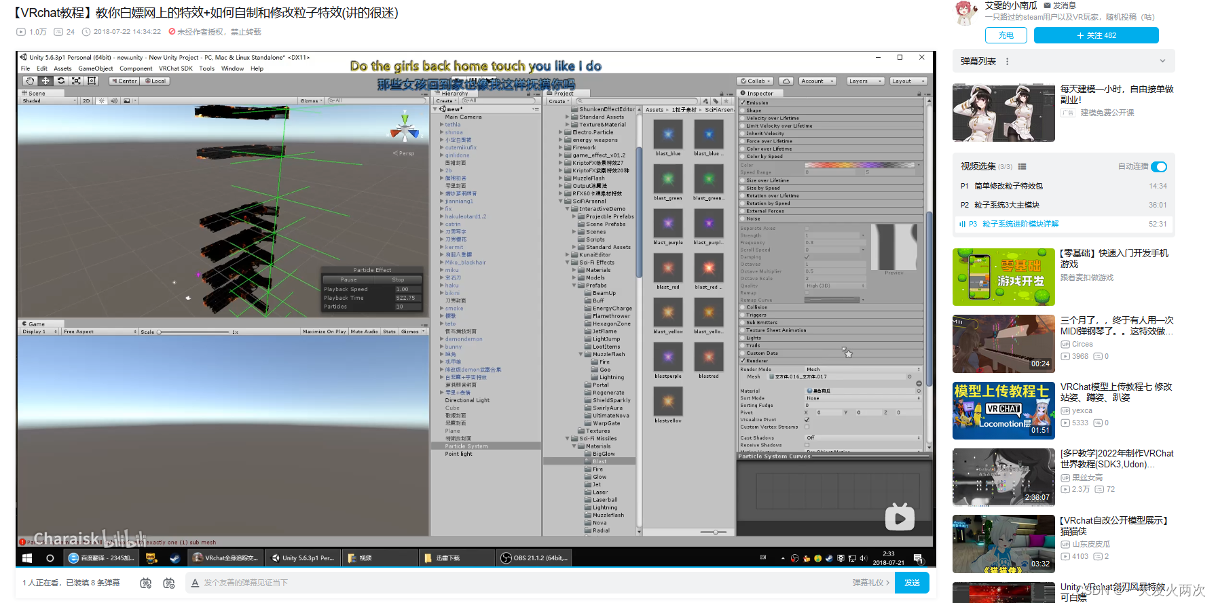Viewport: 1216px width, 603px height.
Task: Toggle the 2D scene view button
Action: 86,100
